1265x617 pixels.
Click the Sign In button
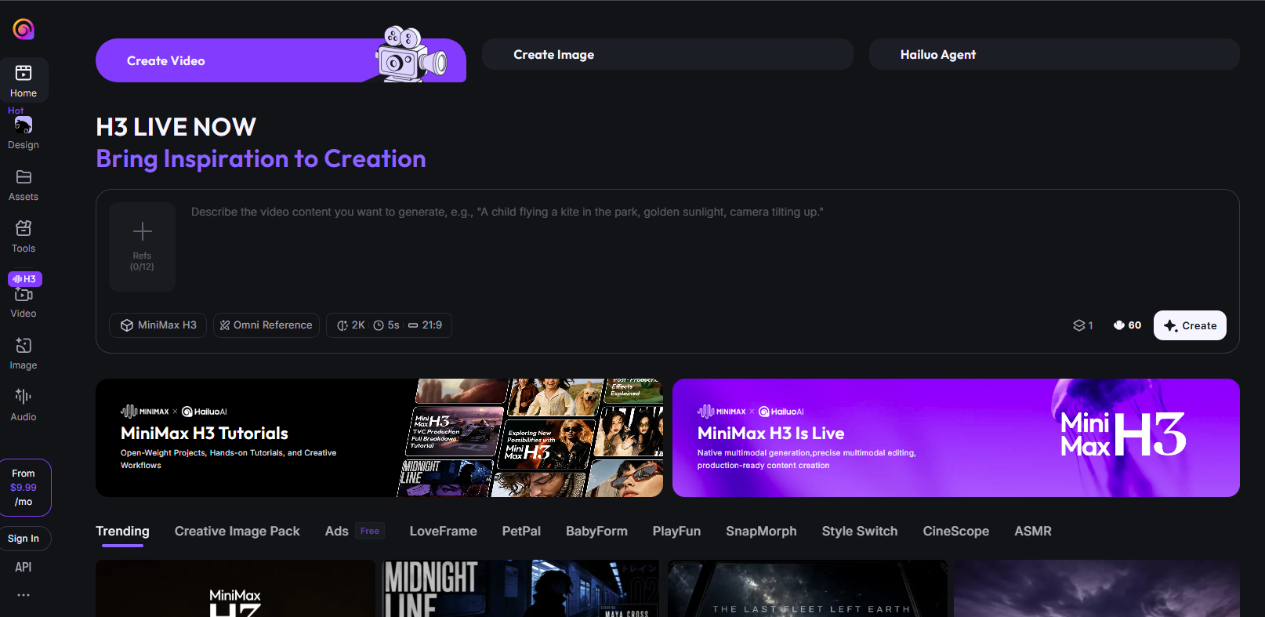pos(24,539)
